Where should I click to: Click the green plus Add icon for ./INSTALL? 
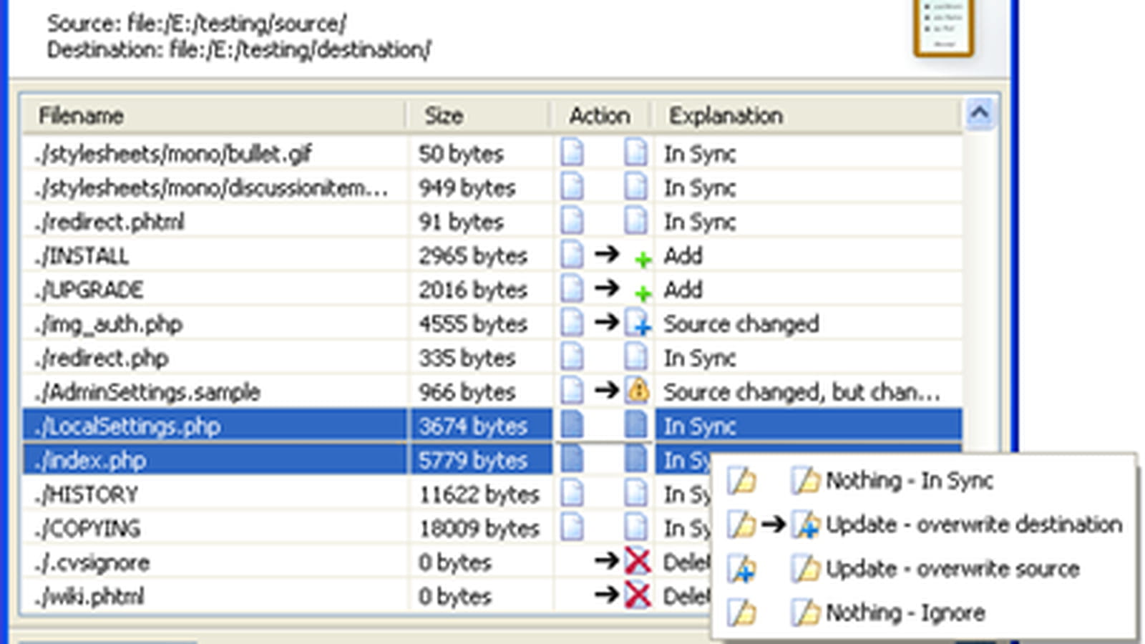643,259
